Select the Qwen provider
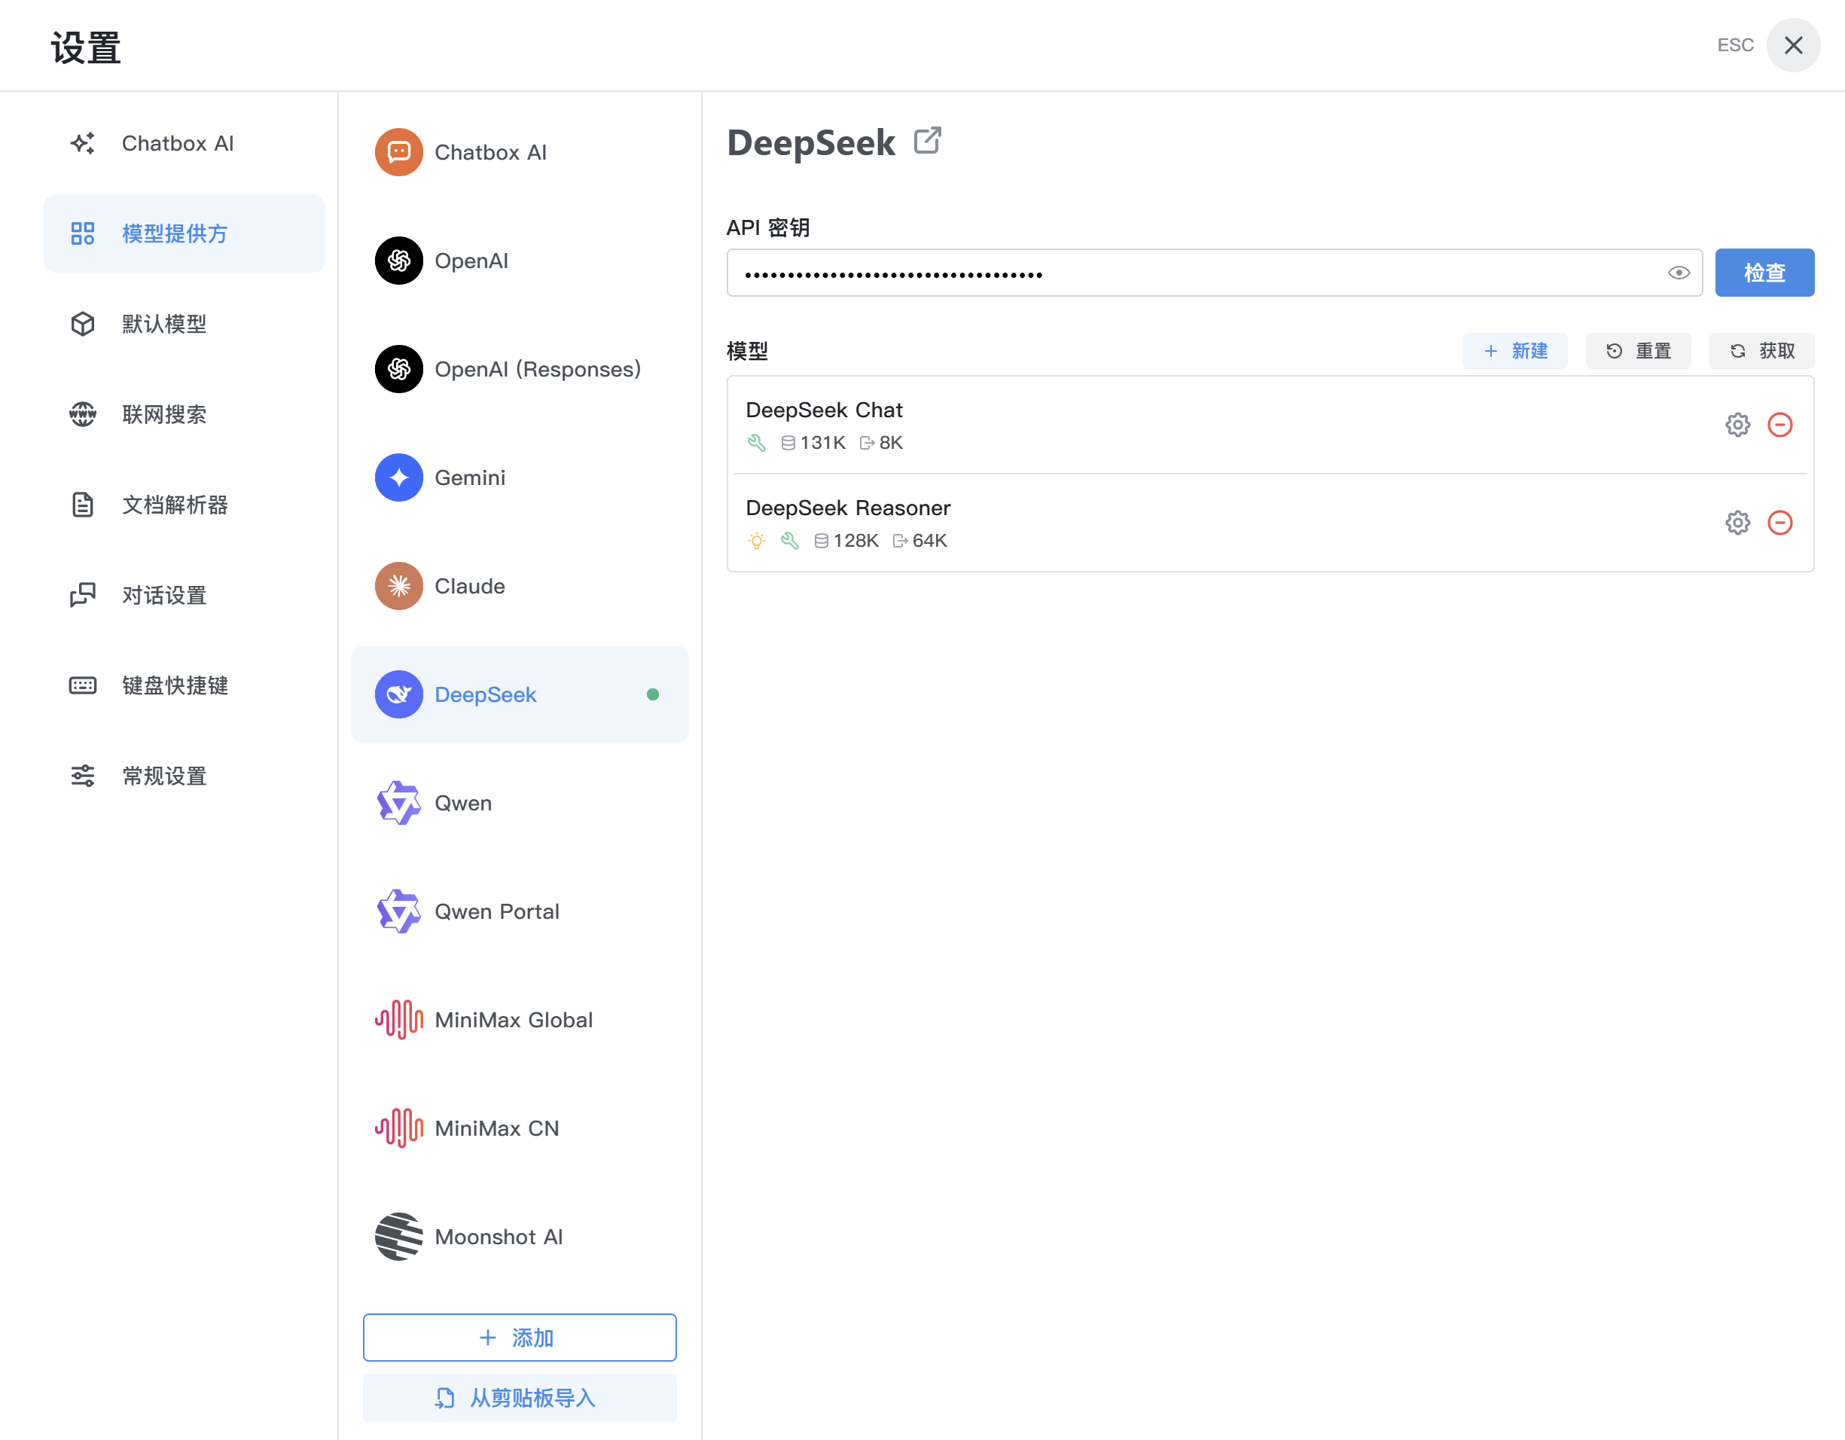Image resolution: width=1845 pixels, height=1440 pixels. point(520,803)
